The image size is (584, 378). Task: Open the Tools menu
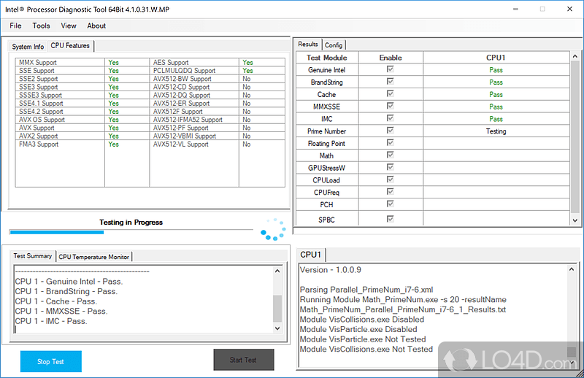pos(41,26)
